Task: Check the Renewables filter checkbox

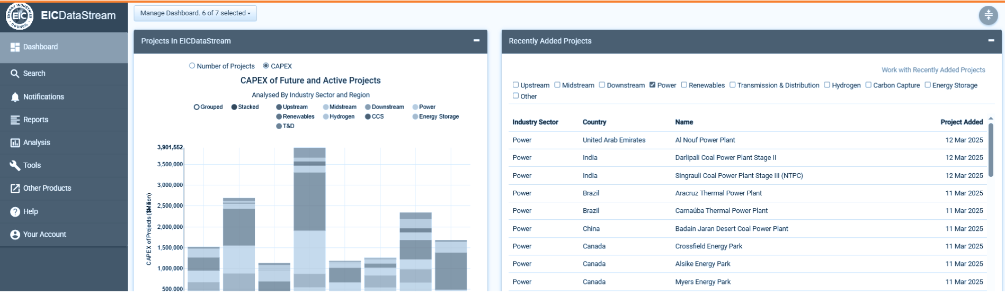Action: pos(684,85)
